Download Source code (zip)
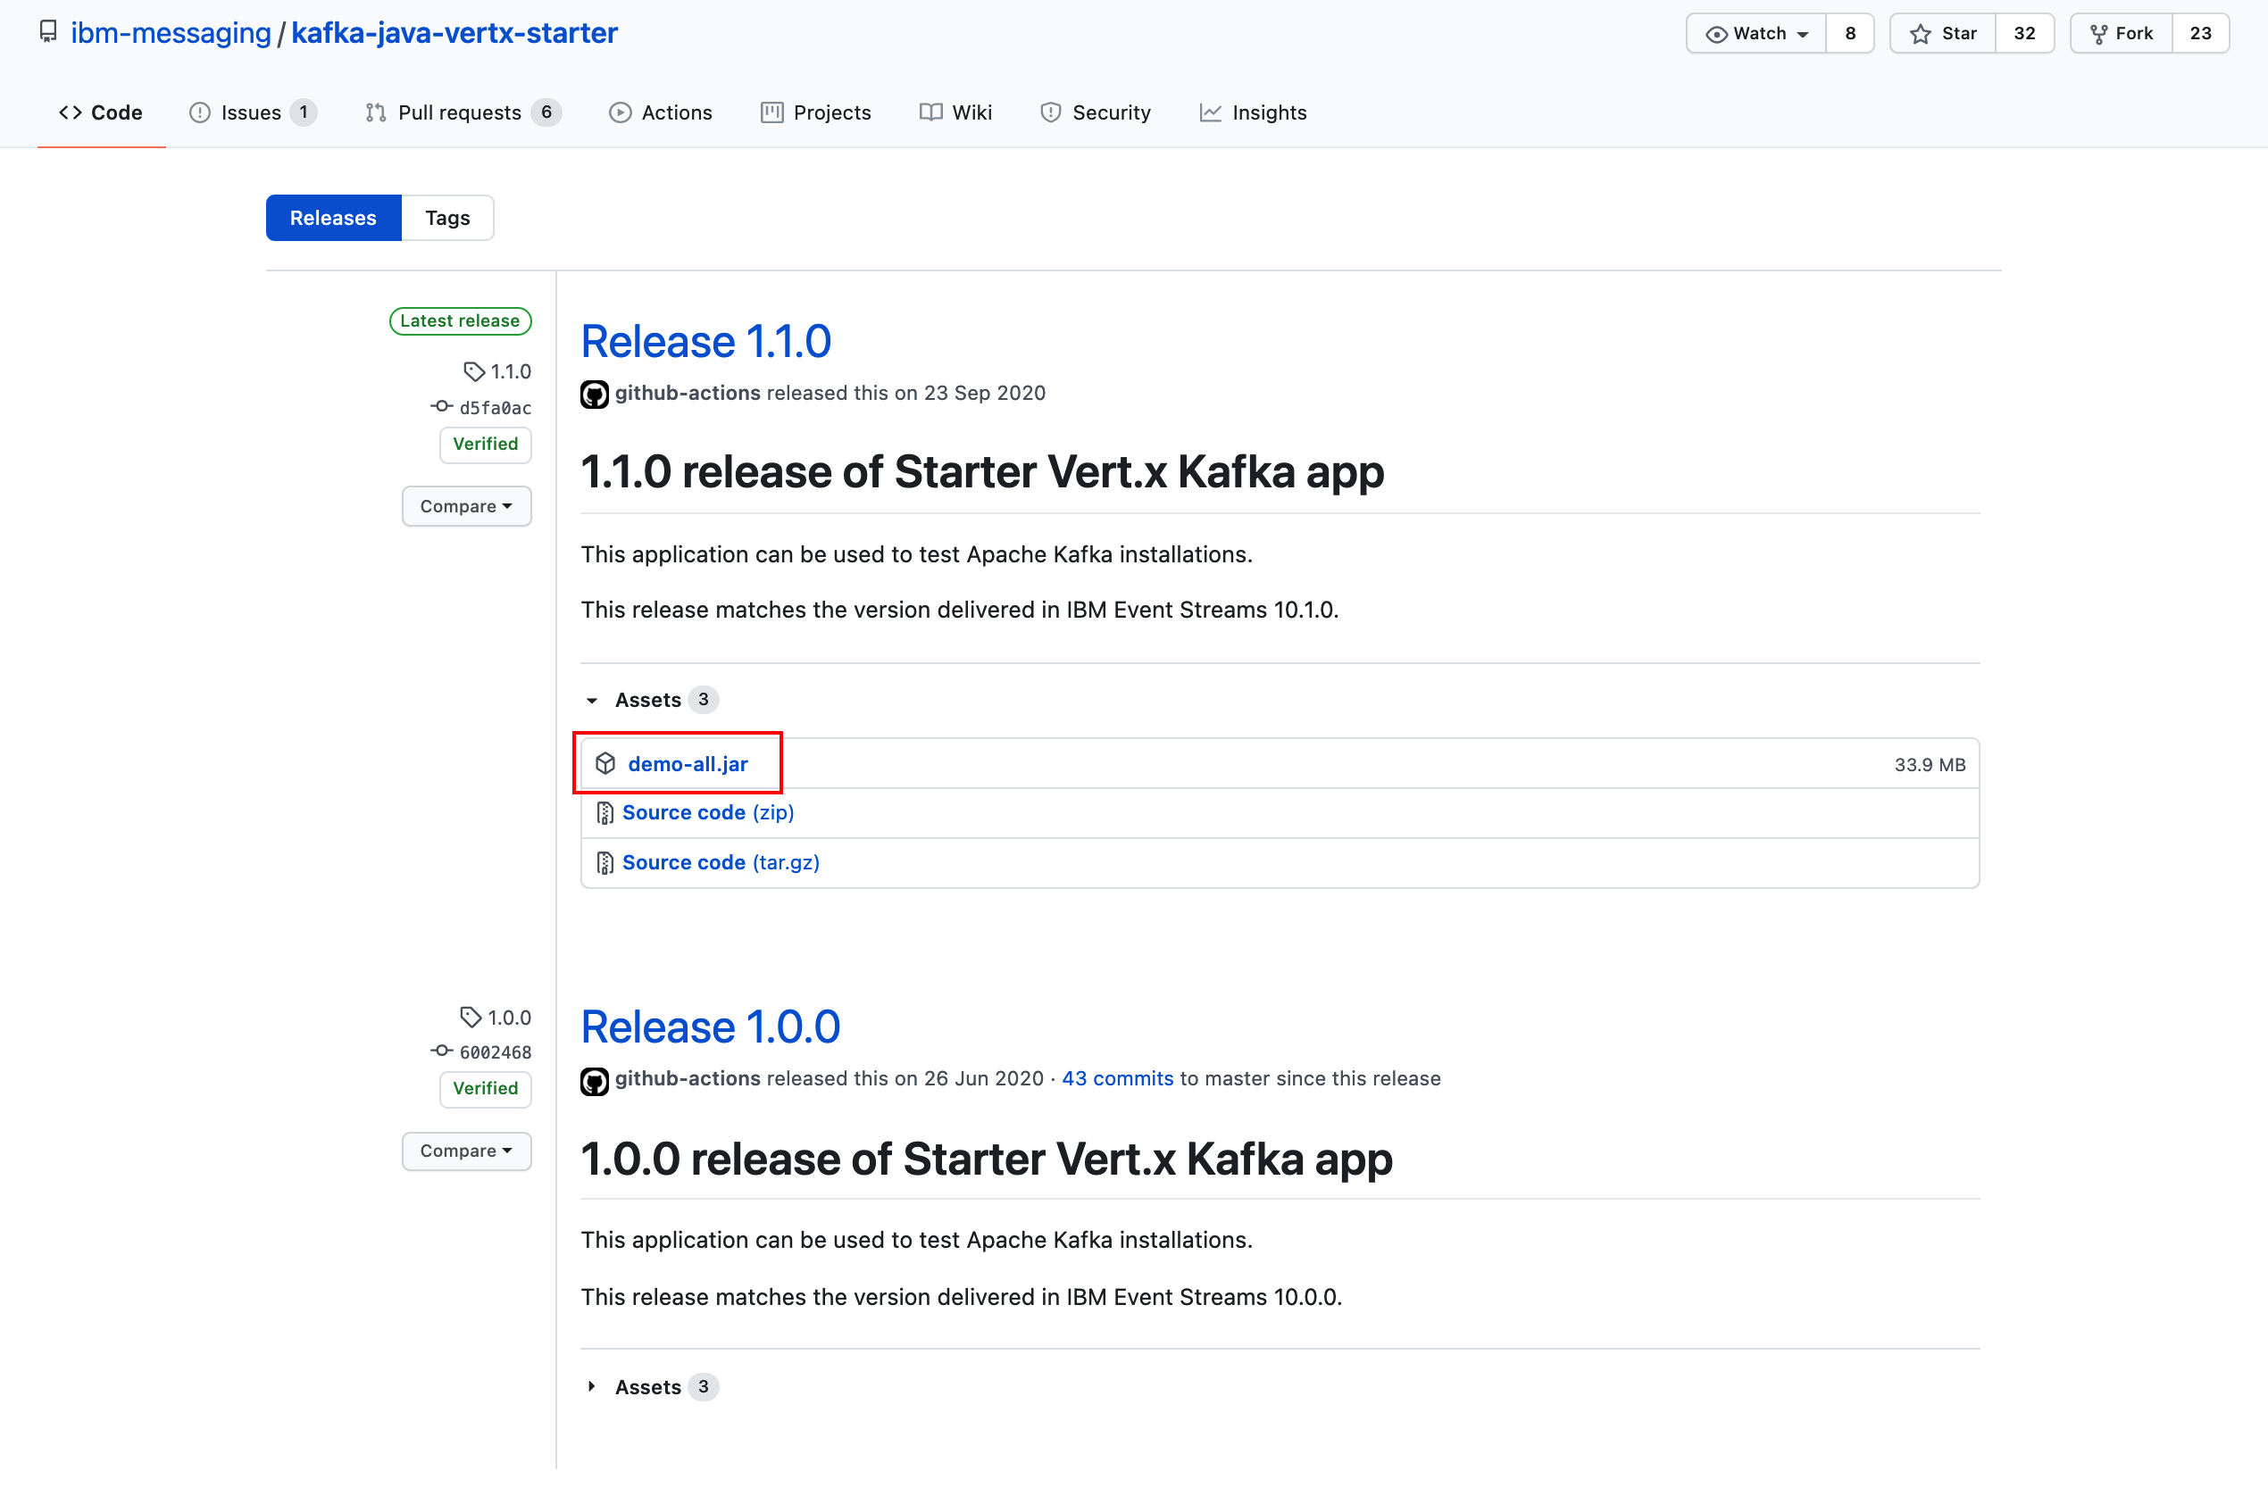2268x1496 pixels. coord(708,812)
